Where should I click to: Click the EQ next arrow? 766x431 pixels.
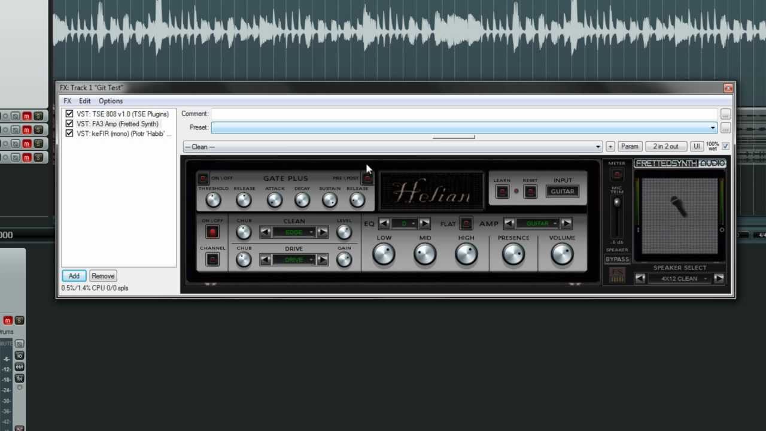(x=424, y=224)
